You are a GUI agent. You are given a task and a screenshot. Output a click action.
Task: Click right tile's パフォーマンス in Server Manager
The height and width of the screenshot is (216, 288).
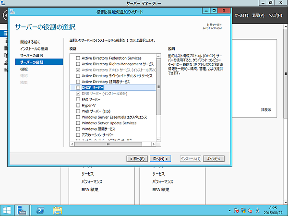(x=163, y=181)
